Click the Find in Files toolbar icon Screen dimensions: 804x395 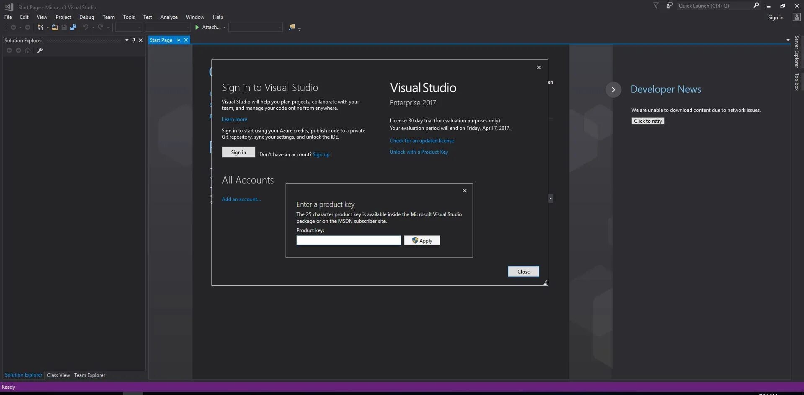292,27
